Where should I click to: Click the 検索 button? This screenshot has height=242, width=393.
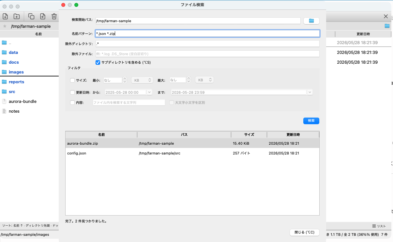coord(311,121)
